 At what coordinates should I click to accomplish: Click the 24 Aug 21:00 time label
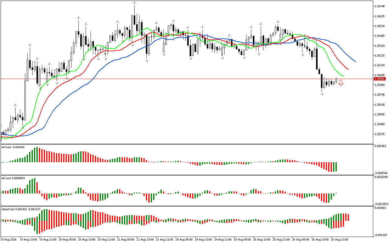[x=223, y=240]
